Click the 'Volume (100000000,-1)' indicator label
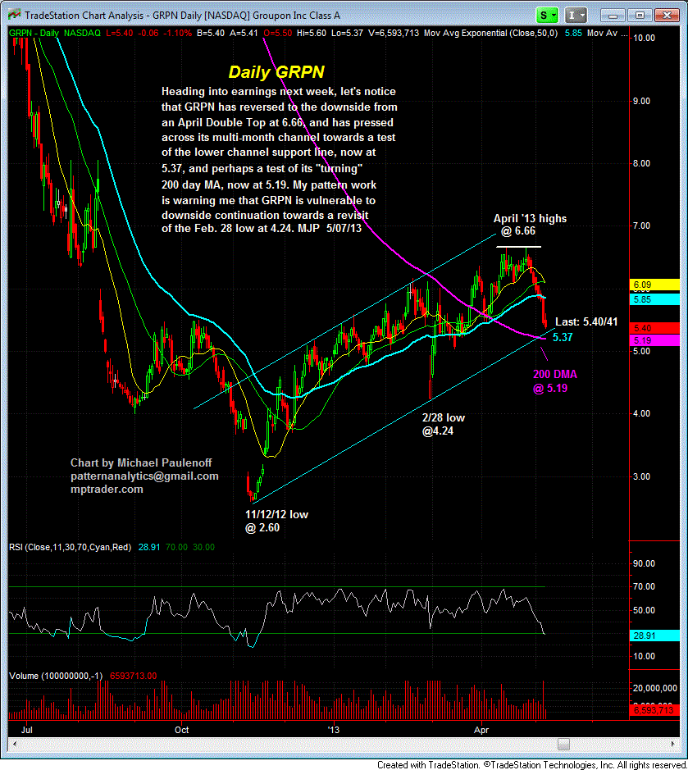Screen dimensions: 688x770 pyautogui.click(x=56, y=676)
